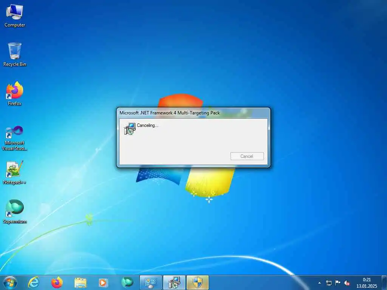Open the muted volume tray icon

click(x=347, y=283)
